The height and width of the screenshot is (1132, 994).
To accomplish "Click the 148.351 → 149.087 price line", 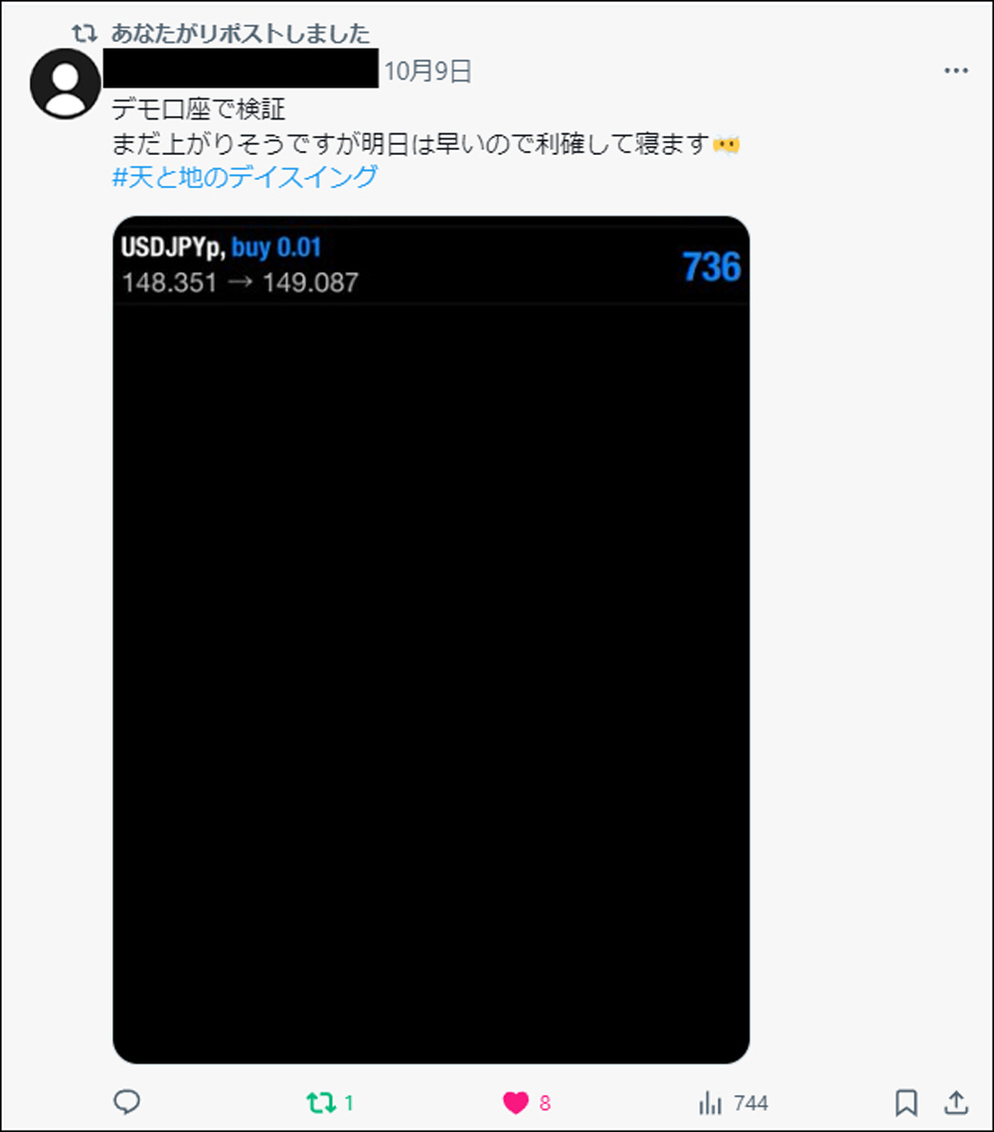I will [x=240, y=282].
